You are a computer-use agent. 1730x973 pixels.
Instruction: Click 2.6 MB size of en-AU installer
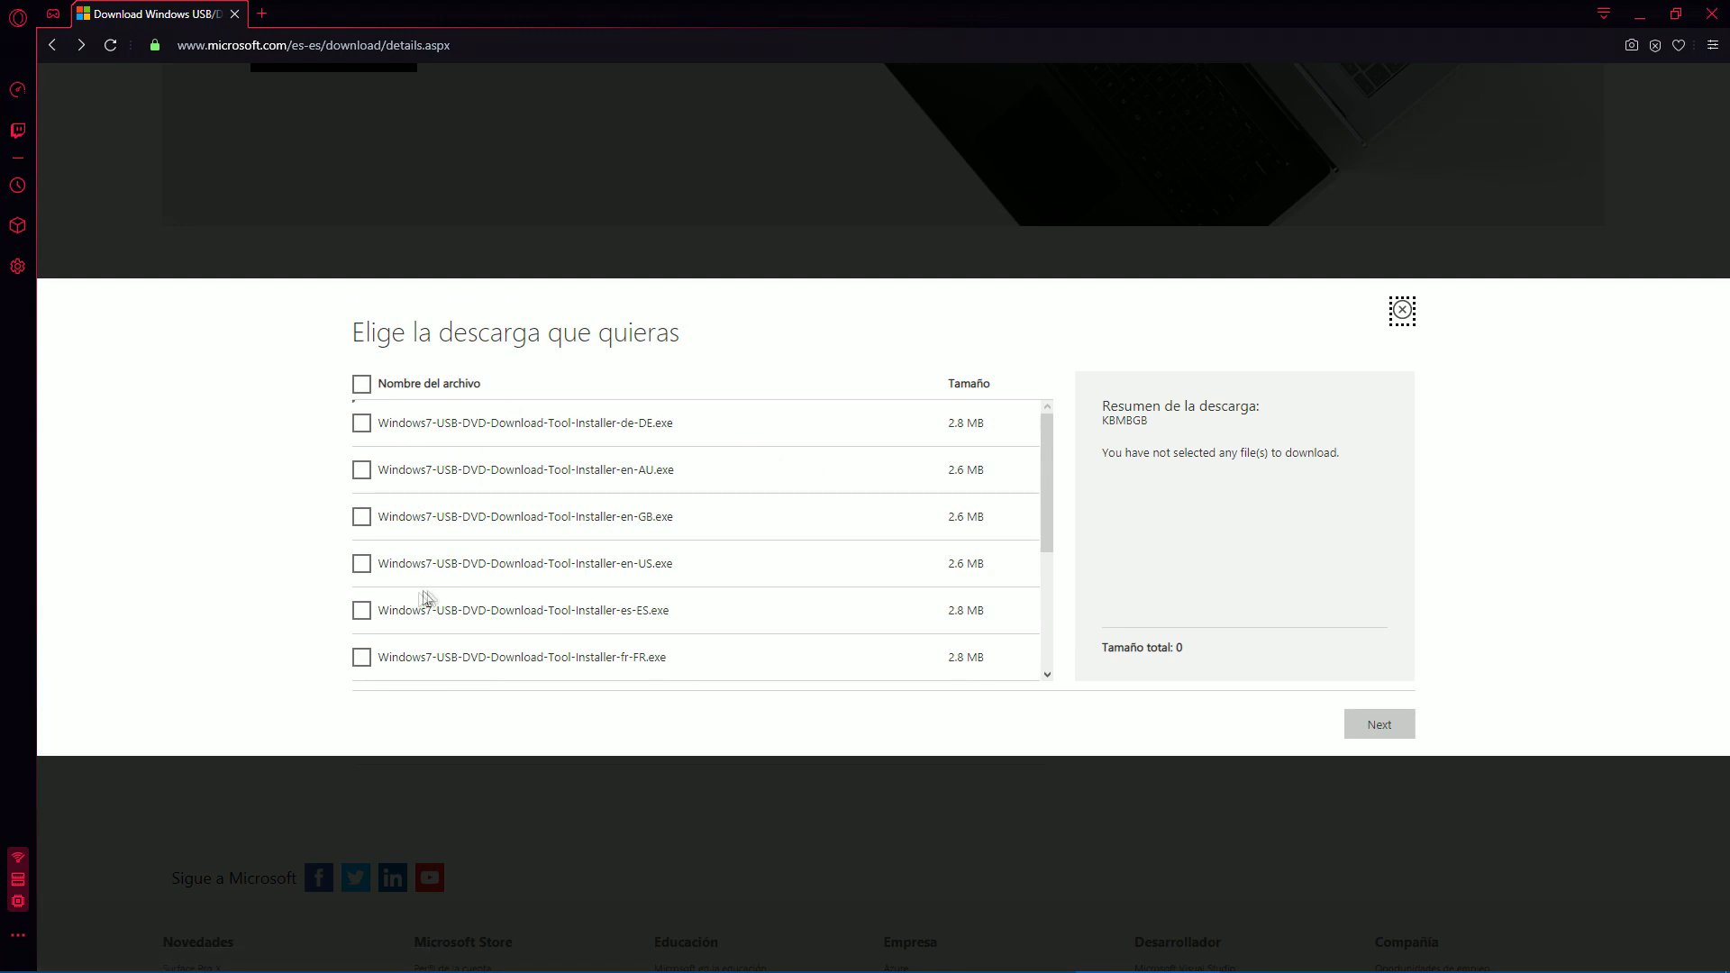click(966, 470)
